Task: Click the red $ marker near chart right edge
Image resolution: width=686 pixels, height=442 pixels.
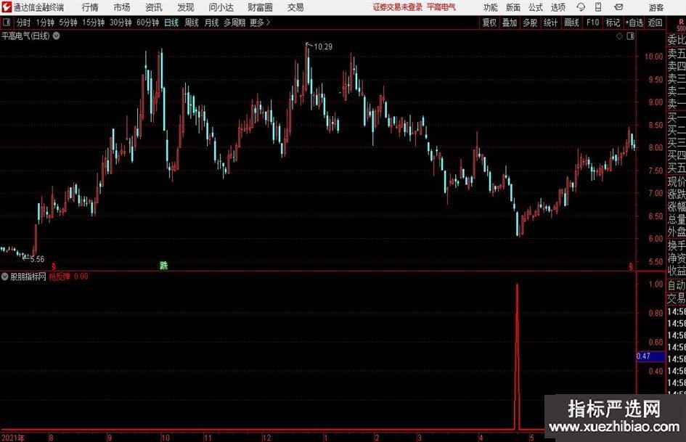Action: coord(630,266)
